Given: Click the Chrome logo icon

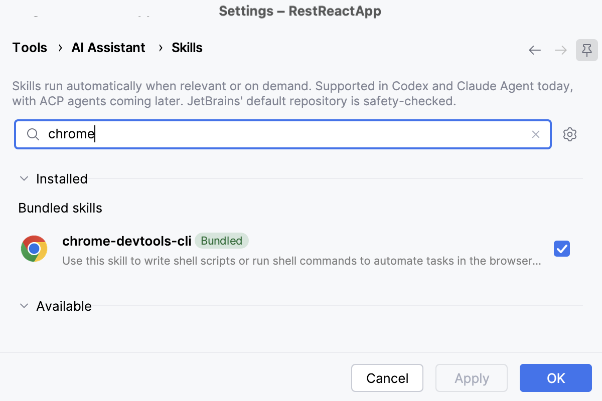Looking at the screenshot, I should pyautogui.click(x=34, y=249).
